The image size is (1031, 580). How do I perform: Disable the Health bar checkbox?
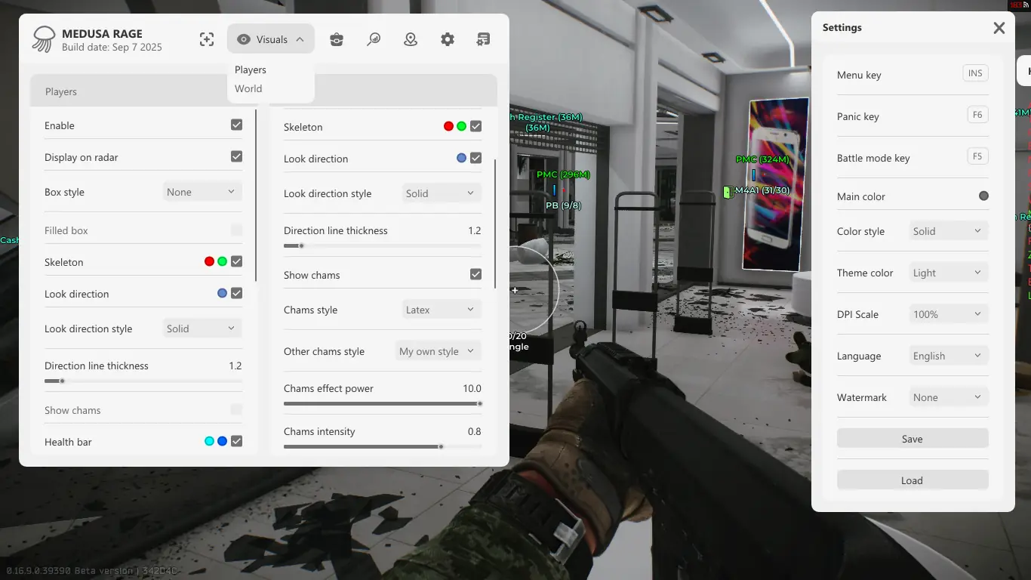click(237, 441)
